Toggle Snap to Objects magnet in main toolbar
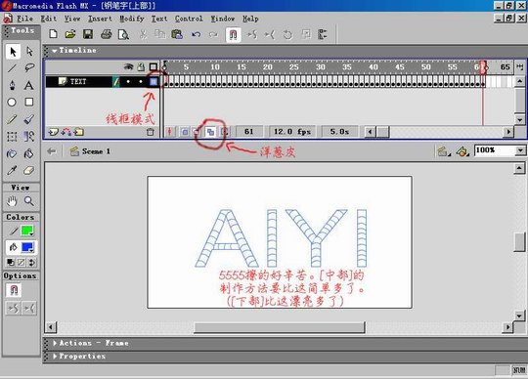 [233, 34]
